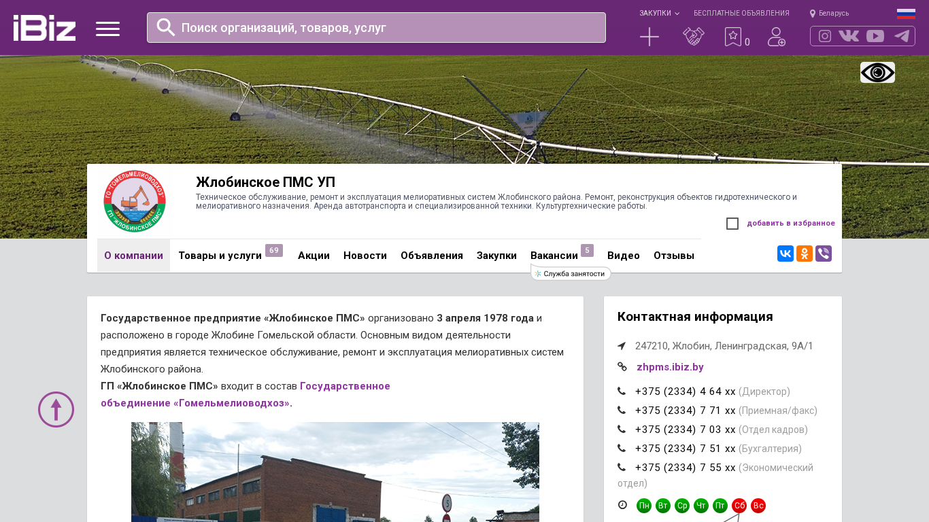The image size is (929, 522).
Task: Open the company building photo
Action: (335, 472)
